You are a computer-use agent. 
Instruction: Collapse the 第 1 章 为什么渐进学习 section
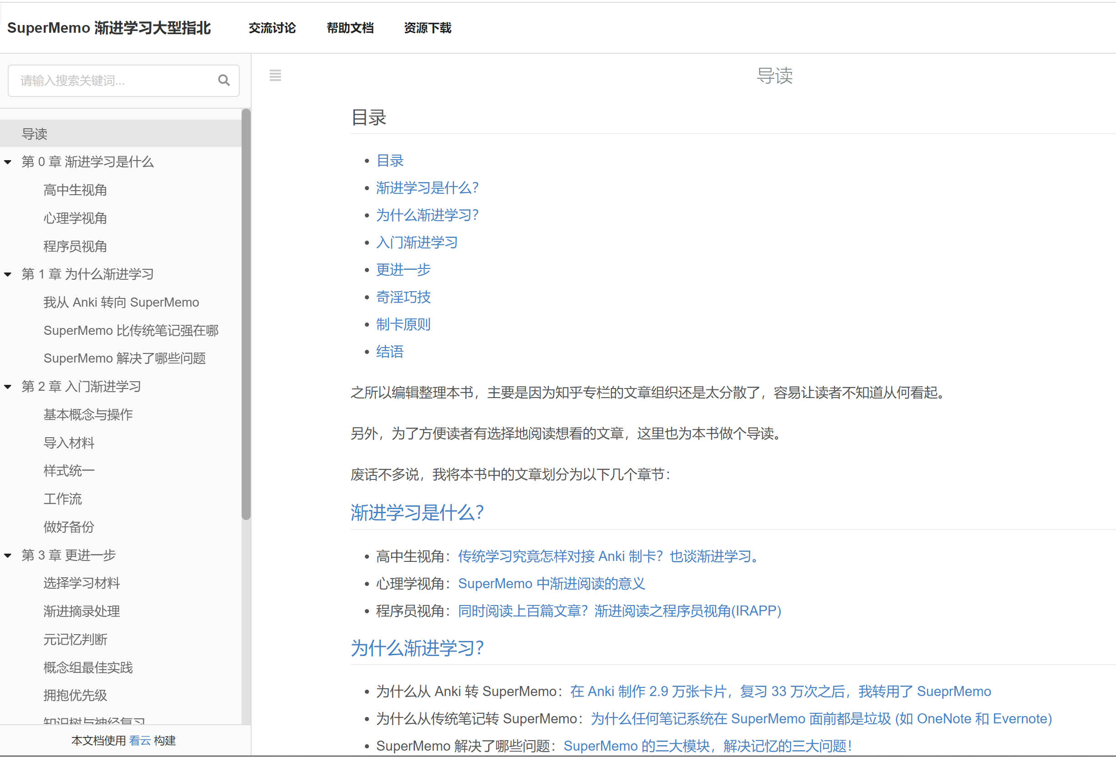click(7, 274)
